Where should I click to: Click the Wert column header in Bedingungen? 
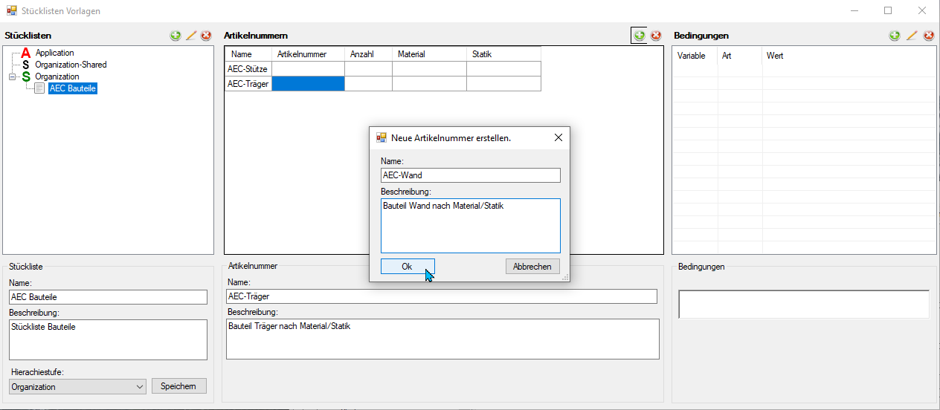click(849, 56)
